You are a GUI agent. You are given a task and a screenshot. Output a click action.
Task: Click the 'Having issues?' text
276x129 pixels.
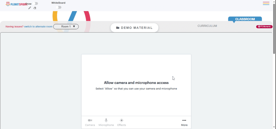[x=14, y=26]
